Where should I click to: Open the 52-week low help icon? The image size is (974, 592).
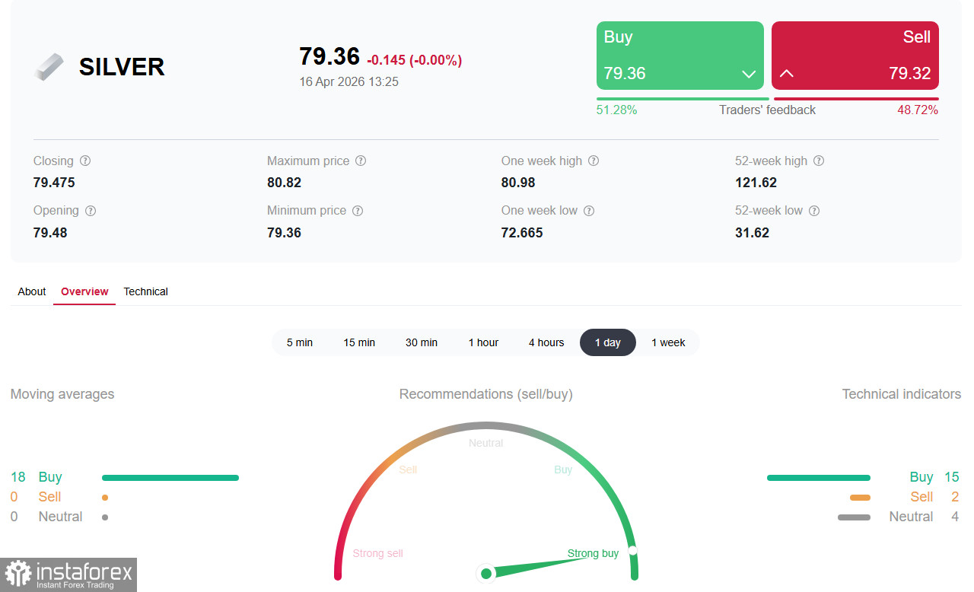(x=814, y=211)
